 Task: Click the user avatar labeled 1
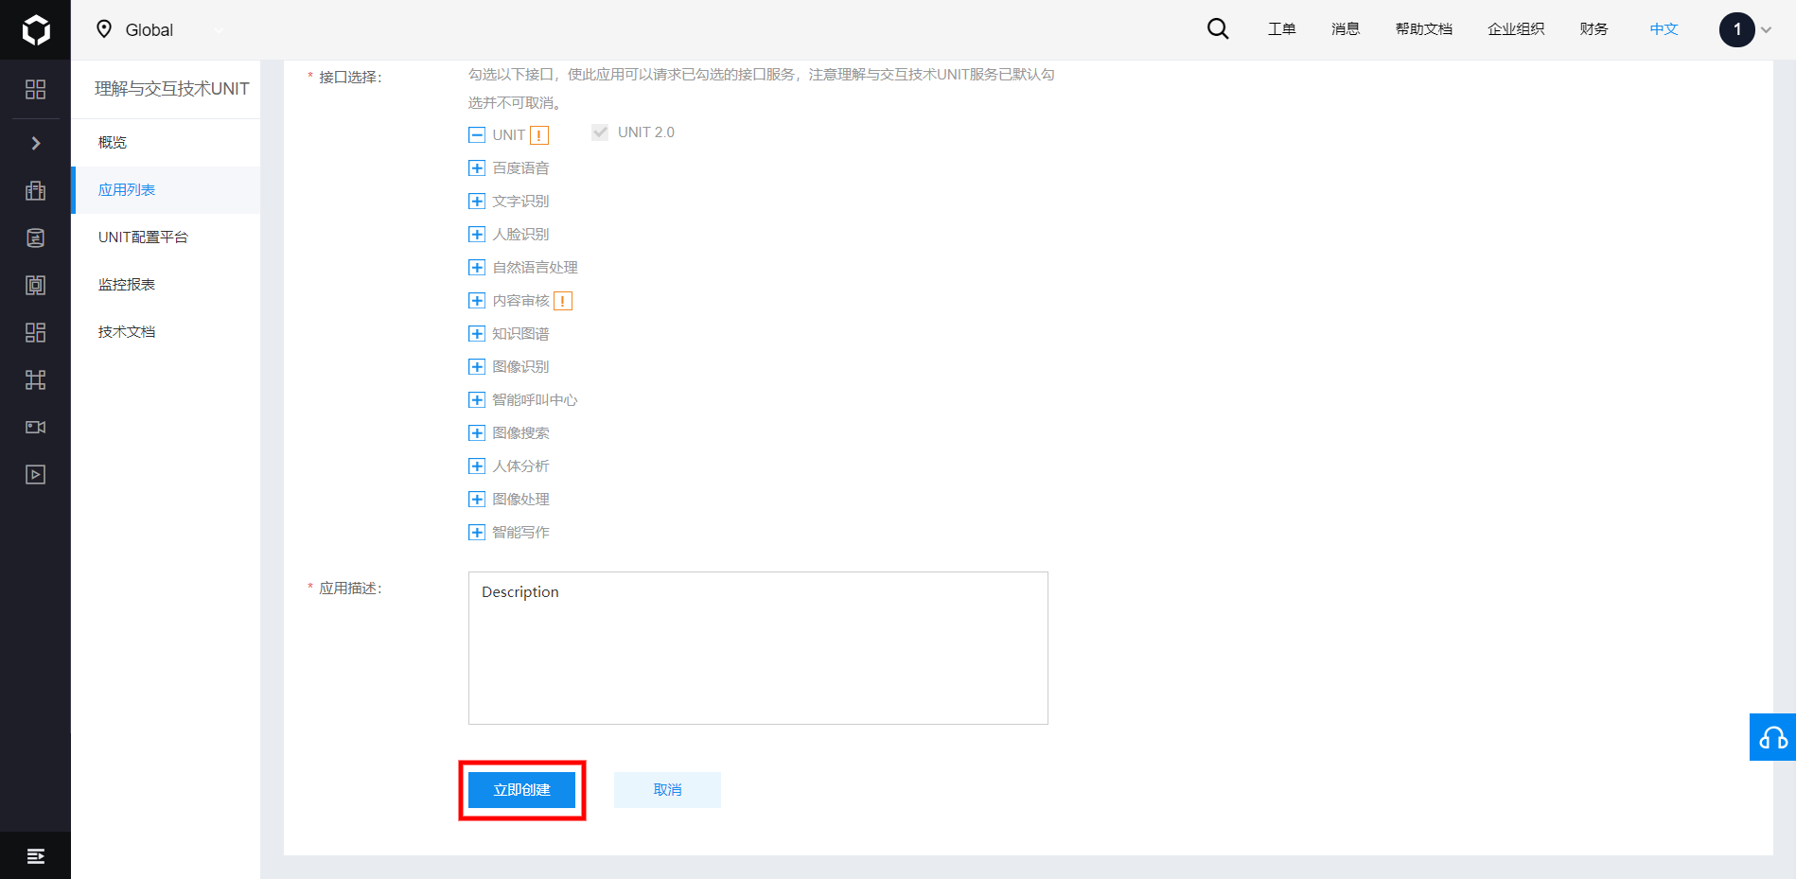click(x=1736, y=29)
